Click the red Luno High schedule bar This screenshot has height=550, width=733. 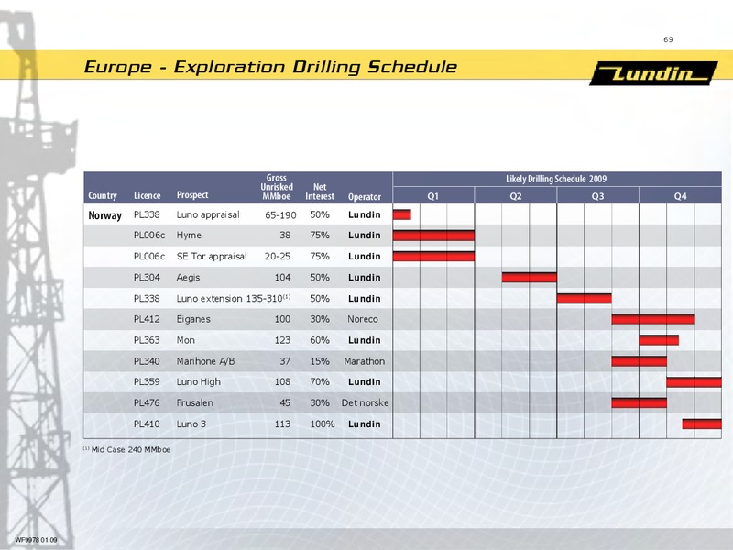(x=695, y=382)
